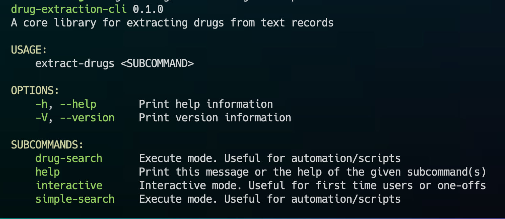This screenshot has height=219, width=505.
Task: Click the 'Print help information' description
Action: (x=206, y=104)
